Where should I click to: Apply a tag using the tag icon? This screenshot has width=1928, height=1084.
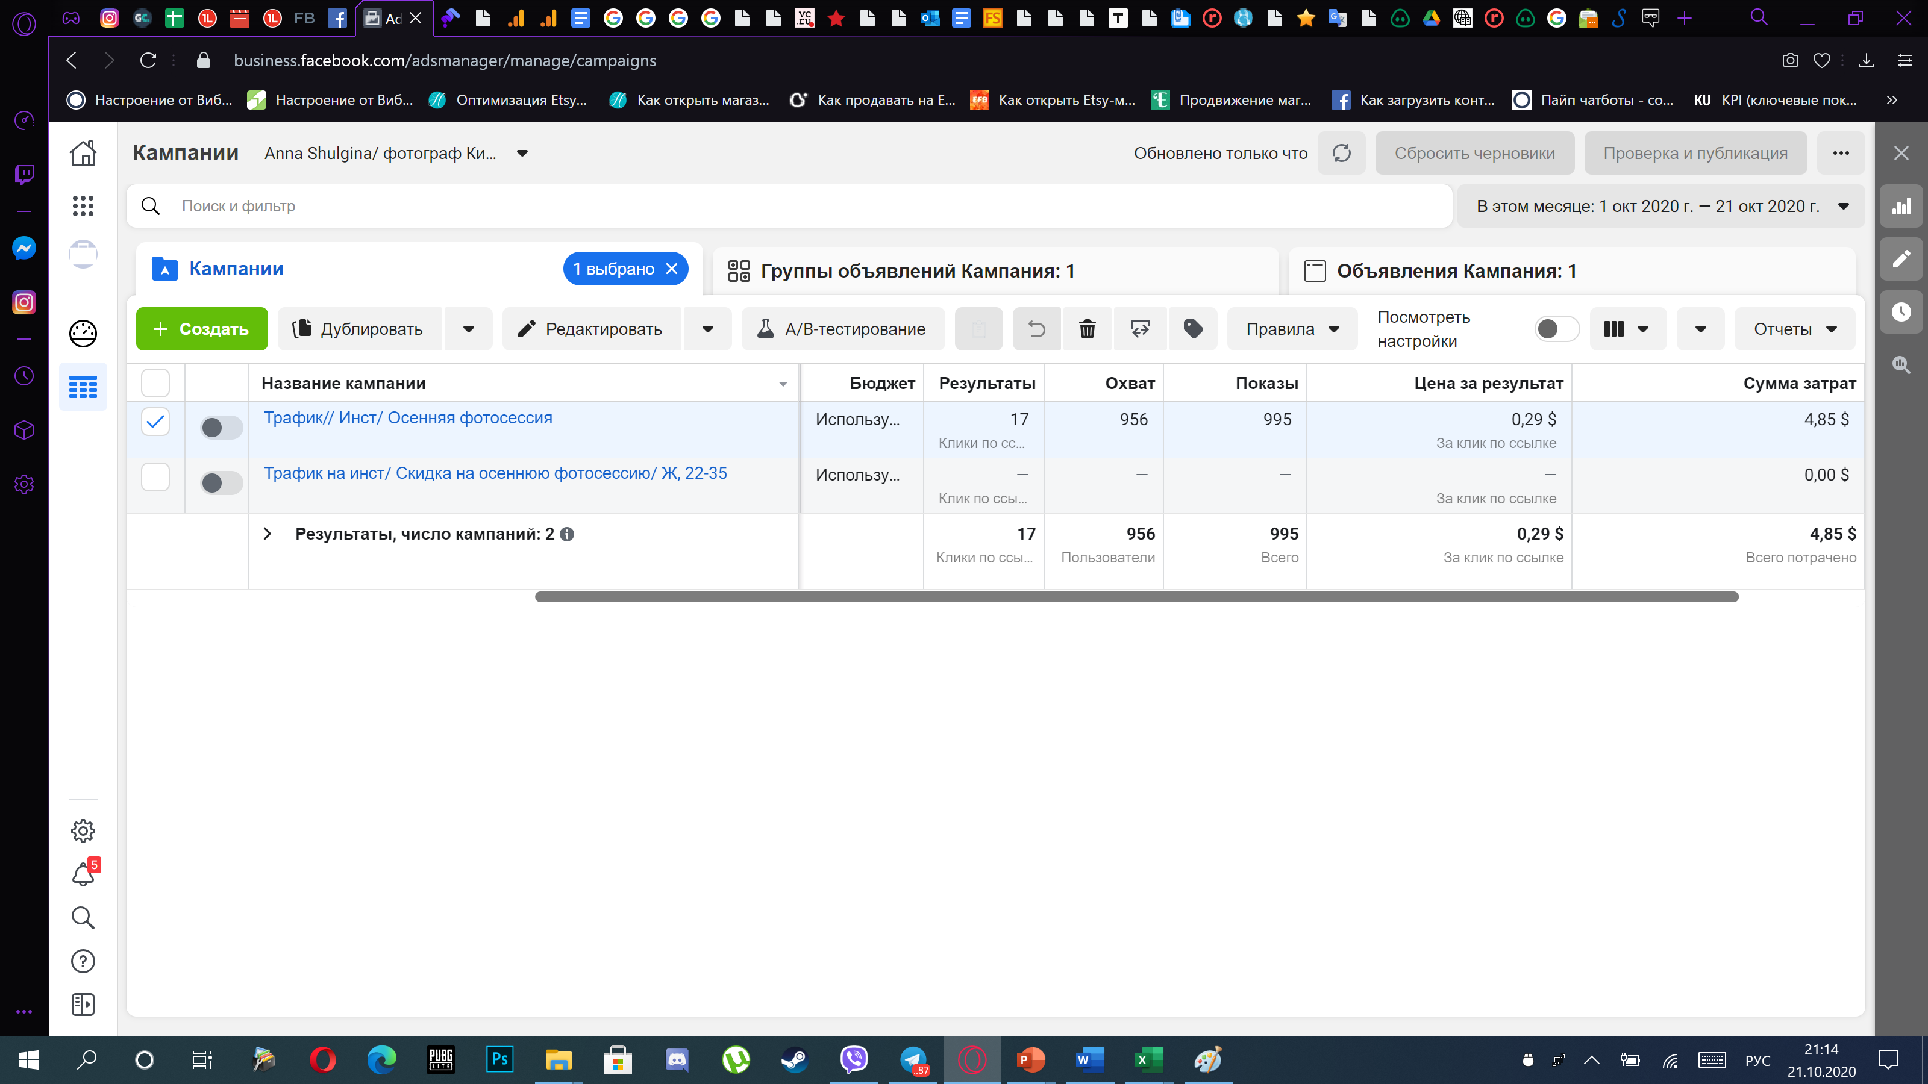click(x=1193, y=329)
